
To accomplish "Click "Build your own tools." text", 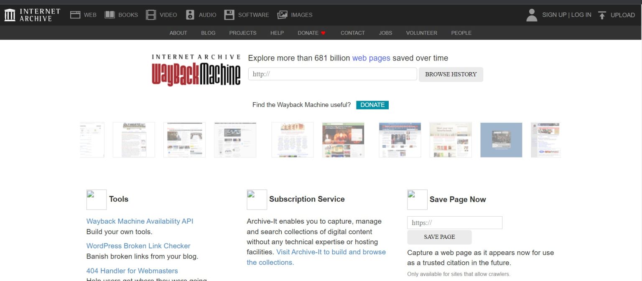I will pos(120,232).
